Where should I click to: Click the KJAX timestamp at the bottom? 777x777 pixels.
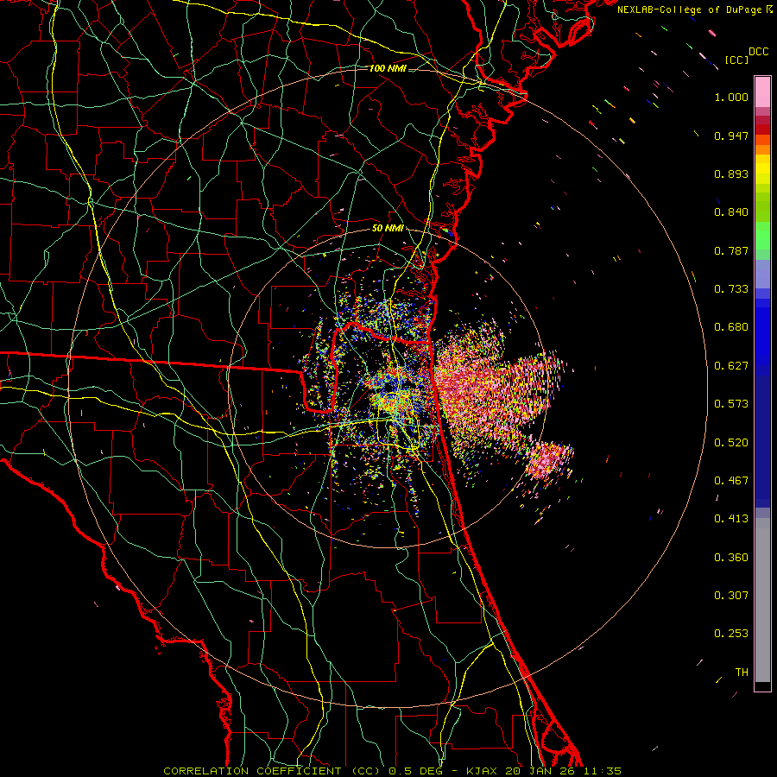(544, 771)
